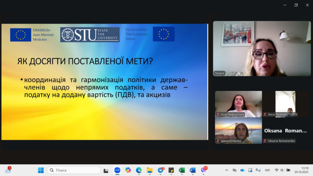Open the volume control in system tray

(283, 170)
